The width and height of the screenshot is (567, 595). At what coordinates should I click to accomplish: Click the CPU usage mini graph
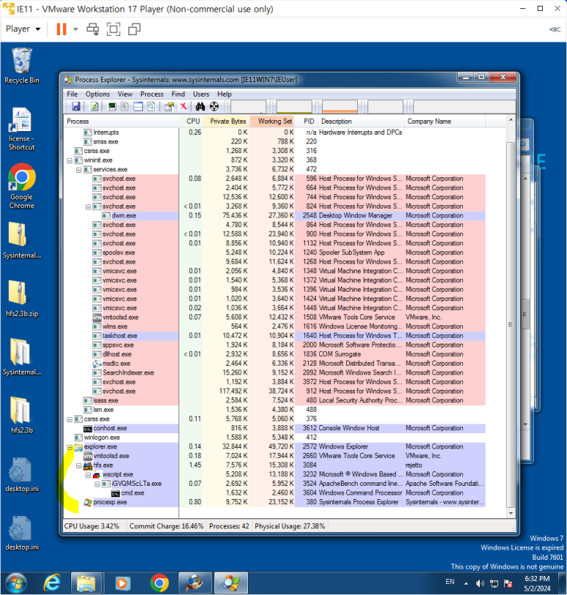point(249,107)
